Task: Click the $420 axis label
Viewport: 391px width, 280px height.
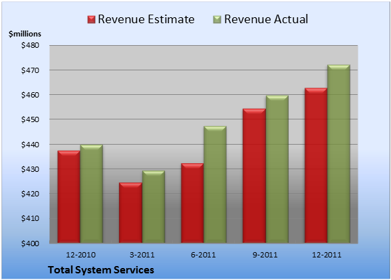Action: click(x=30, y=194)
